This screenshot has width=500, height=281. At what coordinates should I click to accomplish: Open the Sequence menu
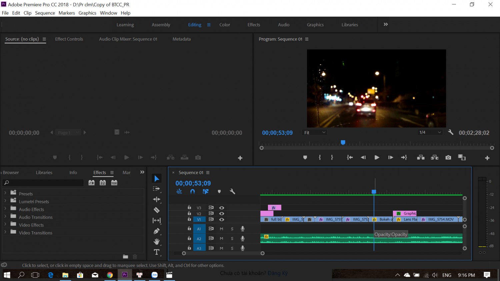pyautogui.click(x=45, y=13)
